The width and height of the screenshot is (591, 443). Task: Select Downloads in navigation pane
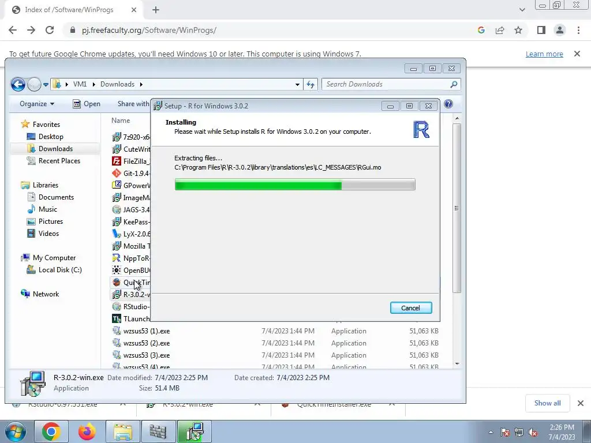click(55, 148)
